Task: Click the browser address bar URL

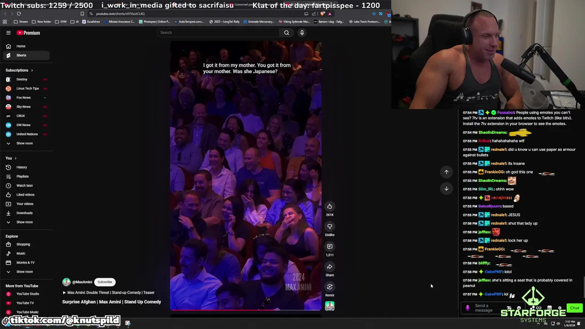Action: point(120,14)
